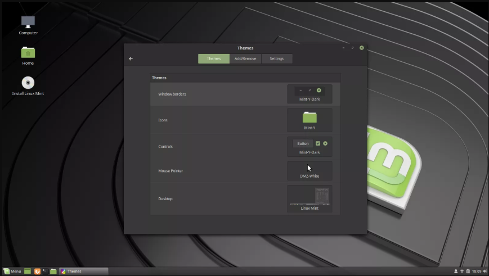
Task: Open the Desktop theme Linux Mint selector
Action: coord(309,199)
